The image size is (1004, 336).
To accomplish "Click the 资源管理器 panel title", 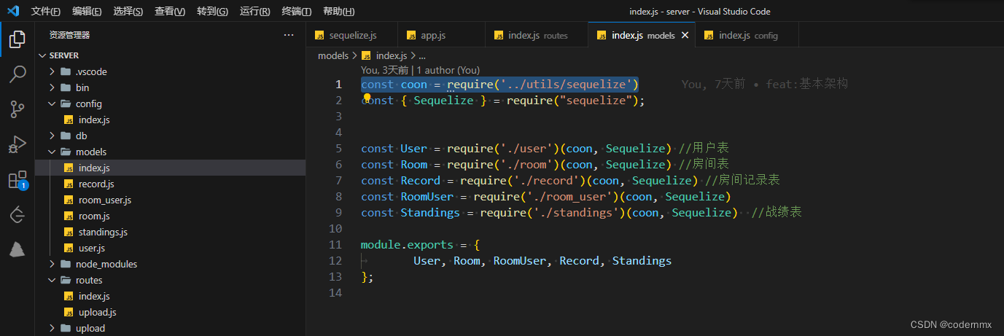I will (x=70, y=35).
